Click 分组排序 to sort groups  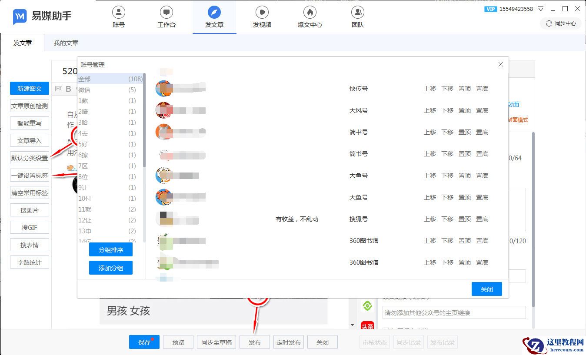111,250
